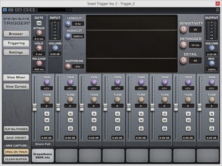Click the Save Preset button
Viewport: 222px width, 166px height.
tap(16, 138)
